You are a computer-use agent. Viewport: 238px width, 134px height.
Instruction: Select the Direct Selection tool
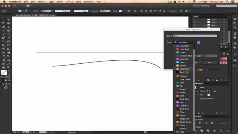[8, 19]
